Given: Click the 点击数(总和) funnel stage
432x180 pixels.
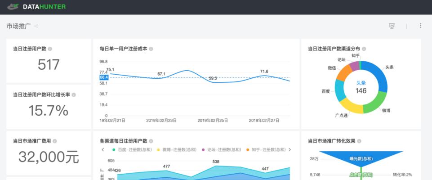Looking at the screenshot, I should pos(361,175).
